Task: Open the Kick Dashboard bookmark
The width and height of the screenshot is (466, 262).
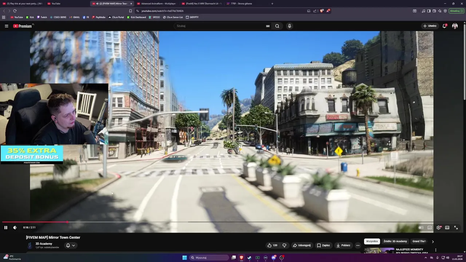Action: (137, 17)
